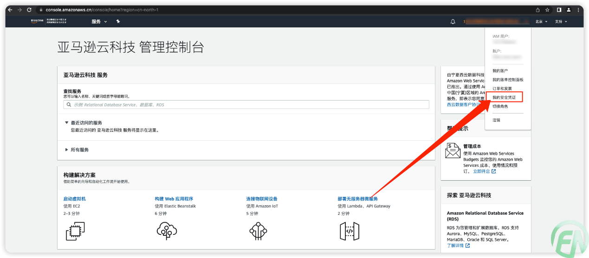Click the magnifier icon in service search

pos(69,105)
